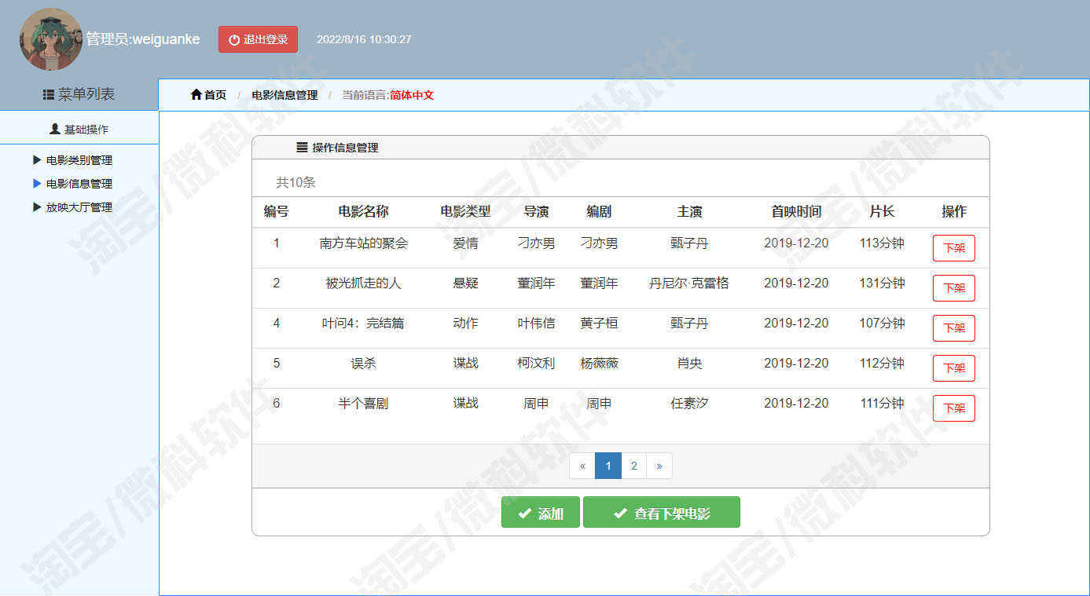The height and width of the screenshot is (596, 1090).
Task: Click writer cell 黄子桓
Action: pyautogui.click(x=599, y=324)
